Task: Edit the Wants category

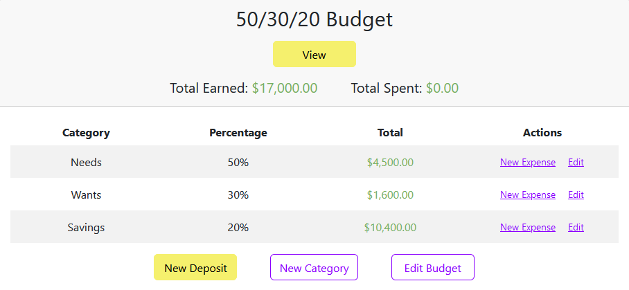Action: click(576, 194)
